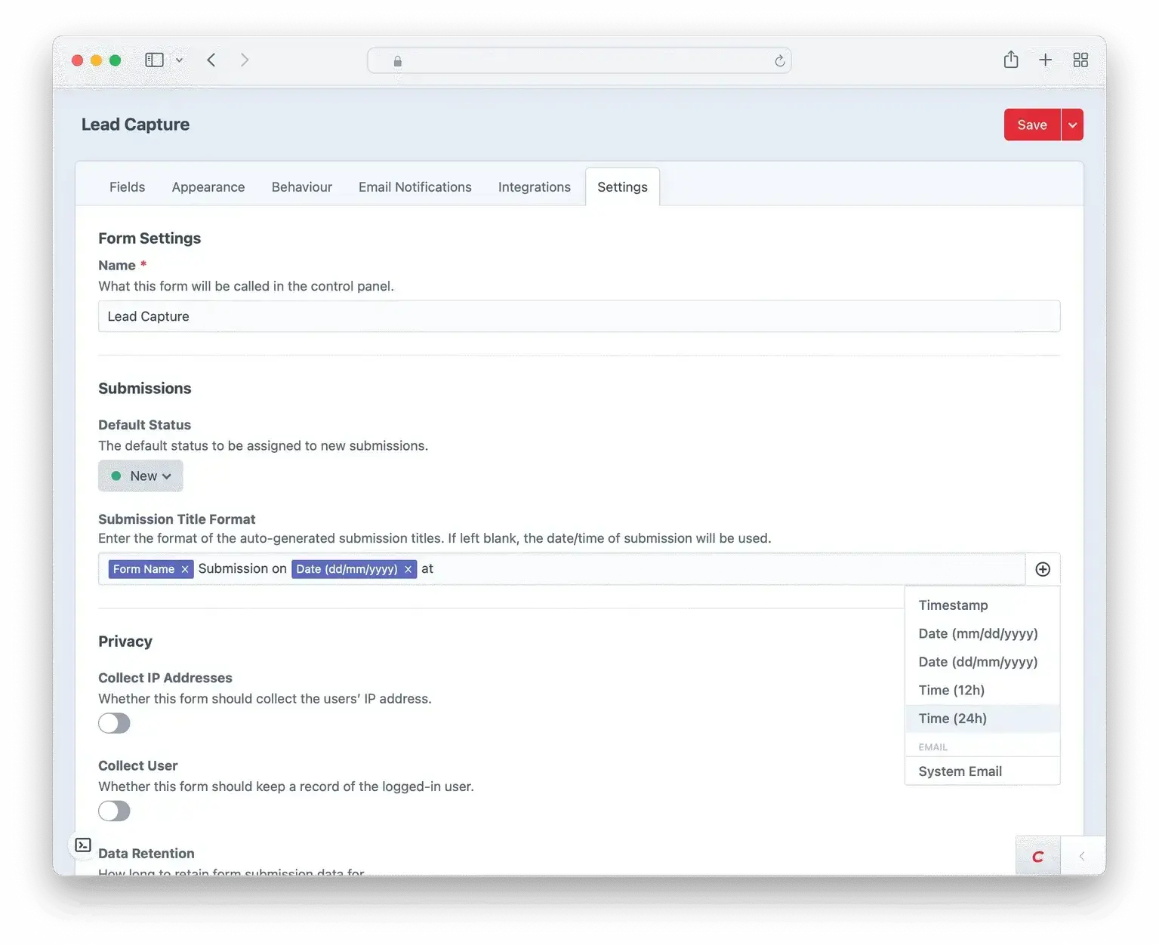Select Time (24h) from the placeholder menu
The height and width of the screenshot is (945, 1159).
pyautogui.click(x=952, y=718)
